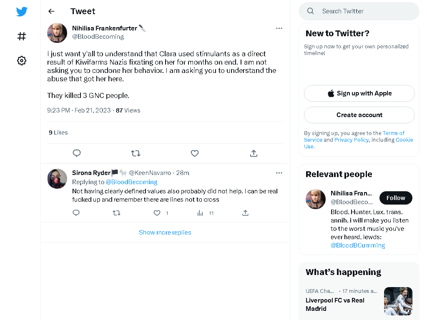
Task: Focus the Search Twitter field
Action: click(359, 11)
